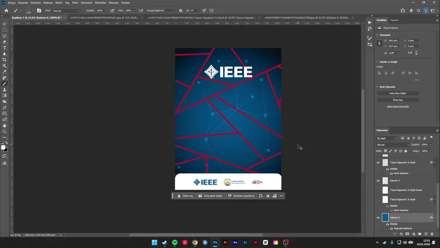The image size is (440, 248).
Task: Collapse effects of Katman 0 layer
Action: 435,218
